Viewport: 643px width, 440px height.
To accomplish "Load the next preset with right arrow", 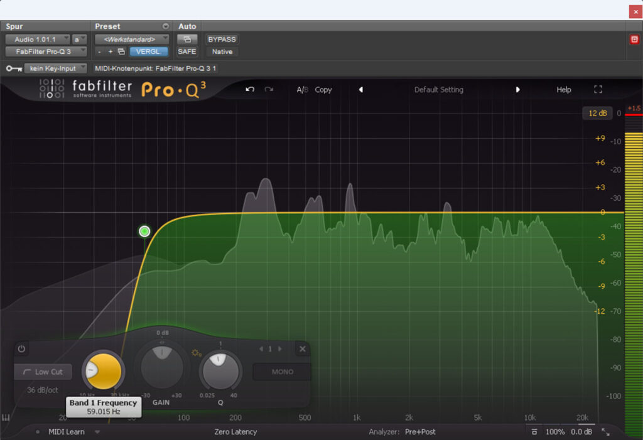I will [x=517, y=89].
